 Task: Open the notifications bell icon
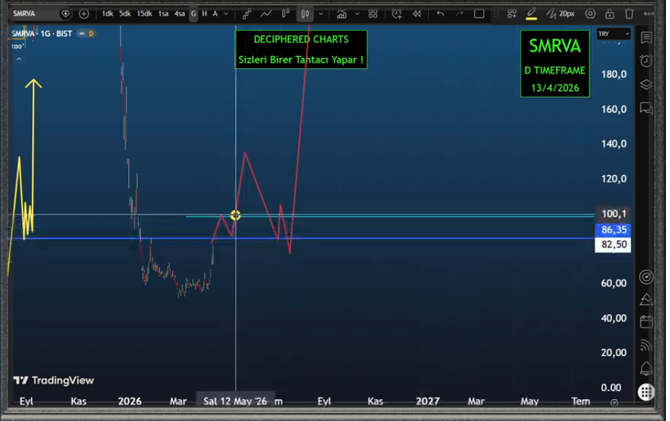646,369
